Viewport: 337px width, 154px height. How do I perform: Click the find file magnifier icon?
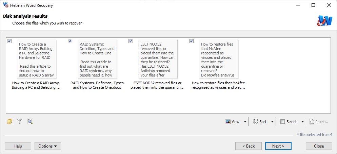coord(30,122)
